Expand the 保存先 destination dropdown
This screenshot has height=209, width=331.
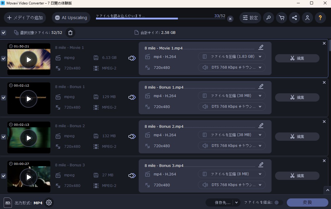[x=236, y=203]
